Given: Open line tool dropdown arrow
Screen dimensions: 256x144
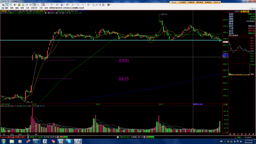Looking at the screenshot, I should pyautogui.click(x=49, y=5).
